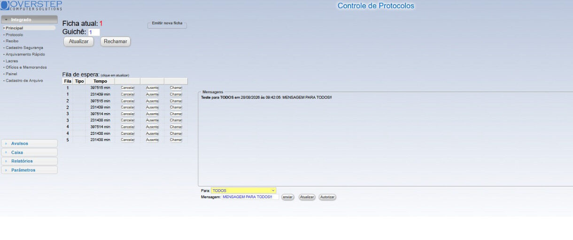
Task: Select Principal in the sidebar menu
Action: coord(28,28)
